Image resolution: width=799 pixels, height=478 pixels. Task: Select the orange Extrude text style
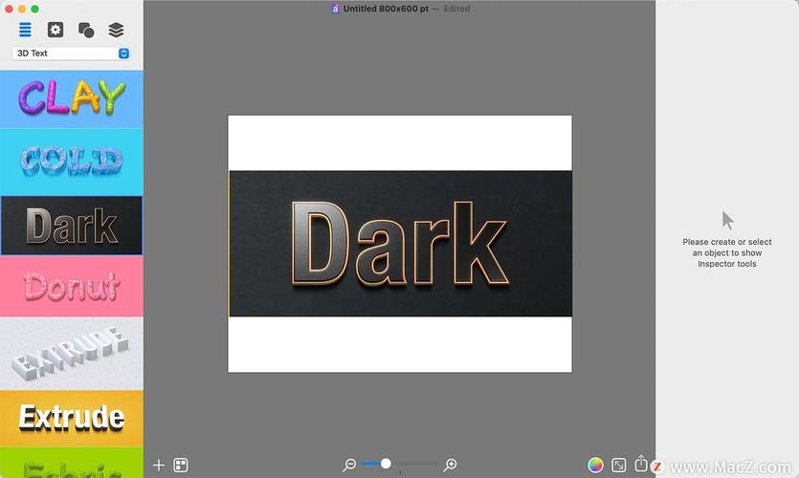click(72, 419)
